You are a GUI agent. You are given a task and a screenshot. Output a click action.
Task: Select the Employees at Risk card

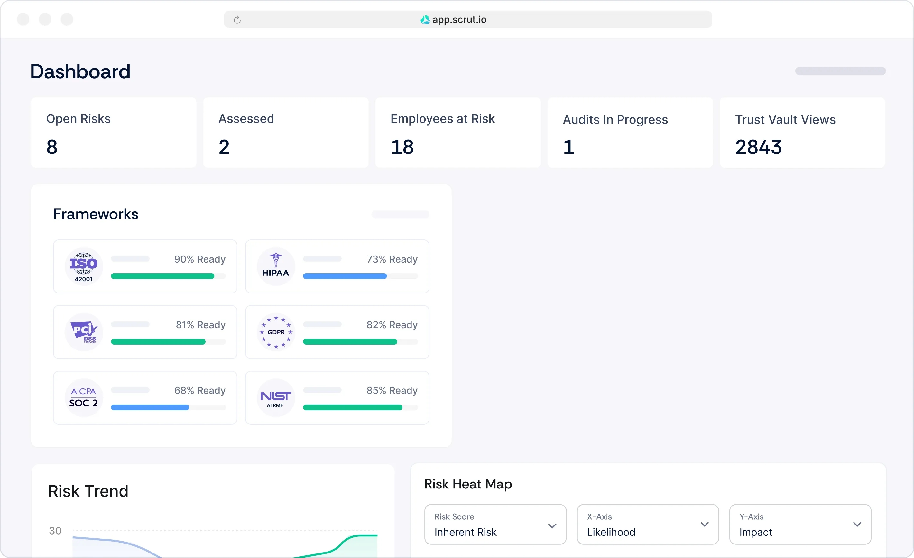[458, 133]
